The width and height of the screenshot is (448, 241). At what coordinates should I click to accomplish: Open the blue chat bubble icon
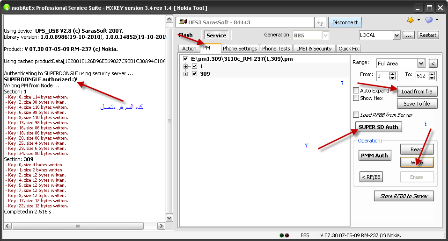point(428,20)
